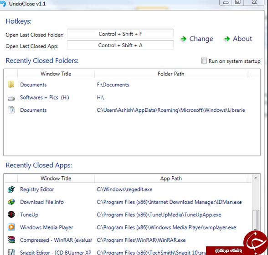This screenshot has width=268, height=255.
Task: Click the Change hotkeys link
Action: pyautogui.click(x=201, y=39)
